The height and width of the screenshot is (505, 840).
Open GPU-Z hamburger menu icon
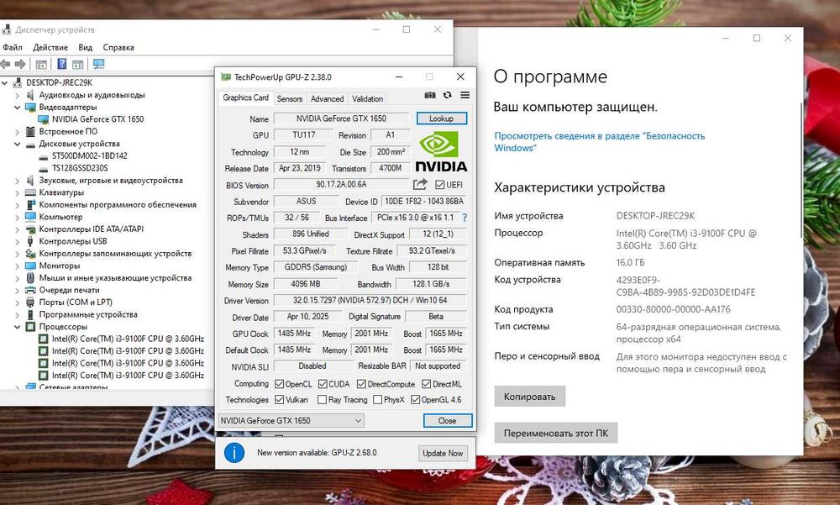(x=465, y=96)
